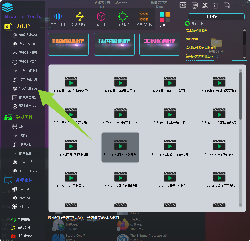Open the 请会员大大私聊上传 link
250x241 pixels.
click(x=200, y=56)
